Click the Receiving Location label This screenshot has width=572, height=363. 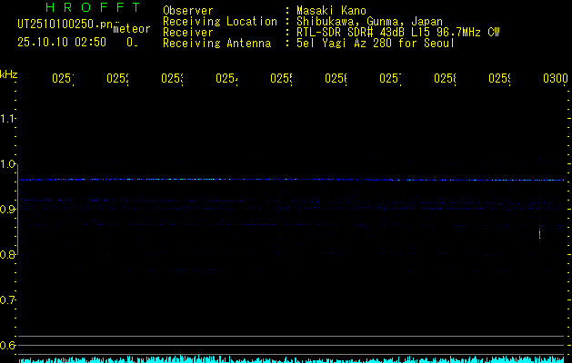pyautogui.click(x=220, y=21)
